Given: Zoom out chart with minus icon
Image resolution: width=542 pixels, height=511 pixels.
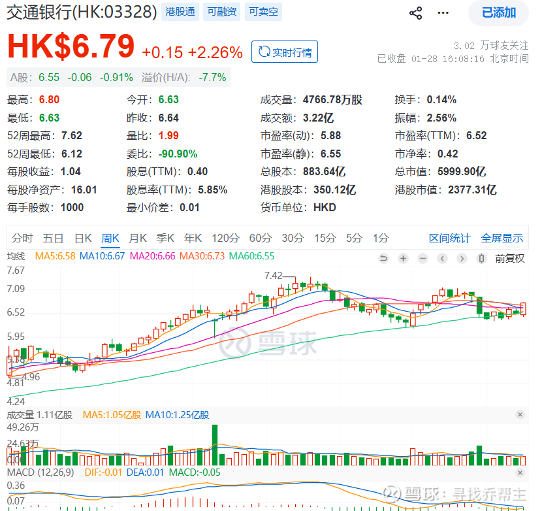Looking at the screenshot, I should (422, 258).
